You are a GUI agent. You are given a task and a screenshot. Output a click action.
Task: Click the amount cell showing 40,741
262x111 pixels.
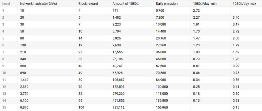[x=132, y=66]
